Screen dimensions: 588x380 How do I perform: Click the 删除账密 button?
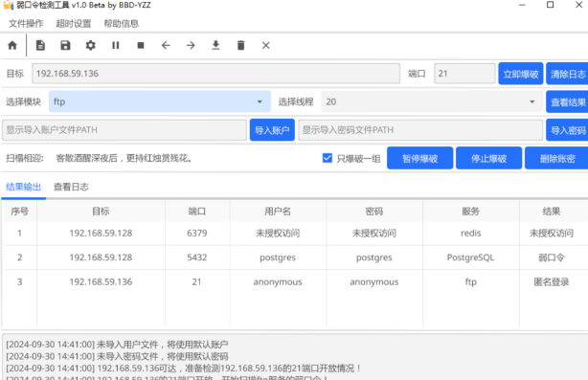pos(556,158)
